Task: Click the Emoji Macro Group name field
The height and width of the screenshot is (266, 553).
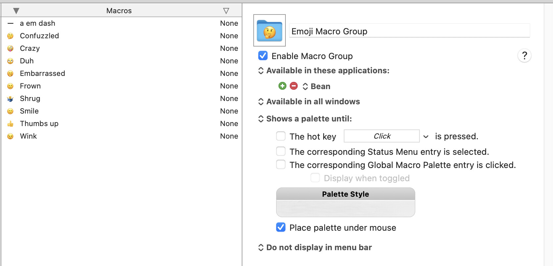Action: pos(409,31)
